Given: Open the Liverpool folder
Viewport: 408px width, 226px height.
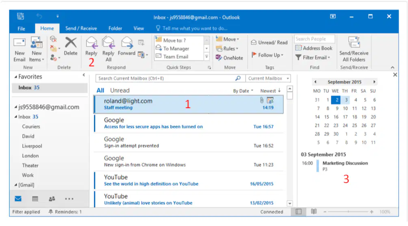Looking at the screenshot, I should tap(32, 146).
